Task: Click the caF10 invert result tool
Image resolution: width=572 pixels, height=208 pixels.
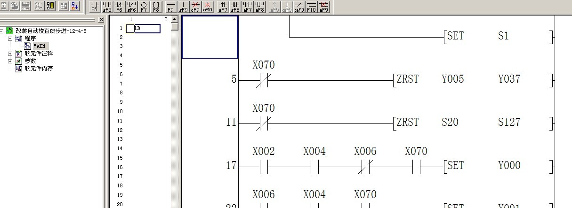Action: 299,7
